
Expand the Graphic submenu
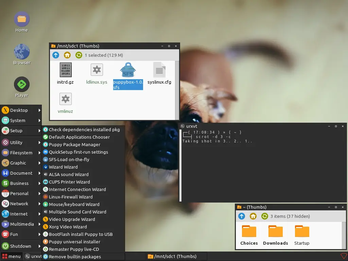(x=21, y=163)
